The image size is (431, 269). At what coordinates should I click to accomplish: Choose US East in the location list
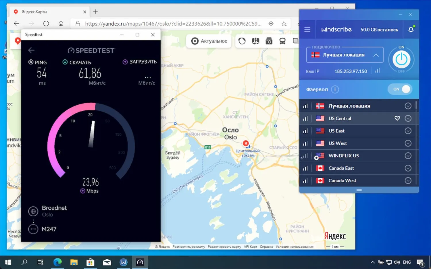point(357,131)
